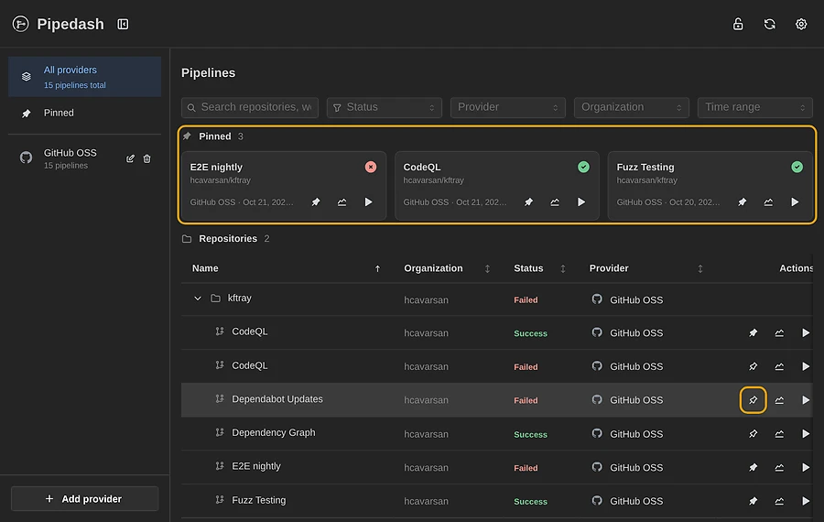Open metrics chart on E2E nightly card
This screenshot has width=824, height=522.
coord(342,201)
